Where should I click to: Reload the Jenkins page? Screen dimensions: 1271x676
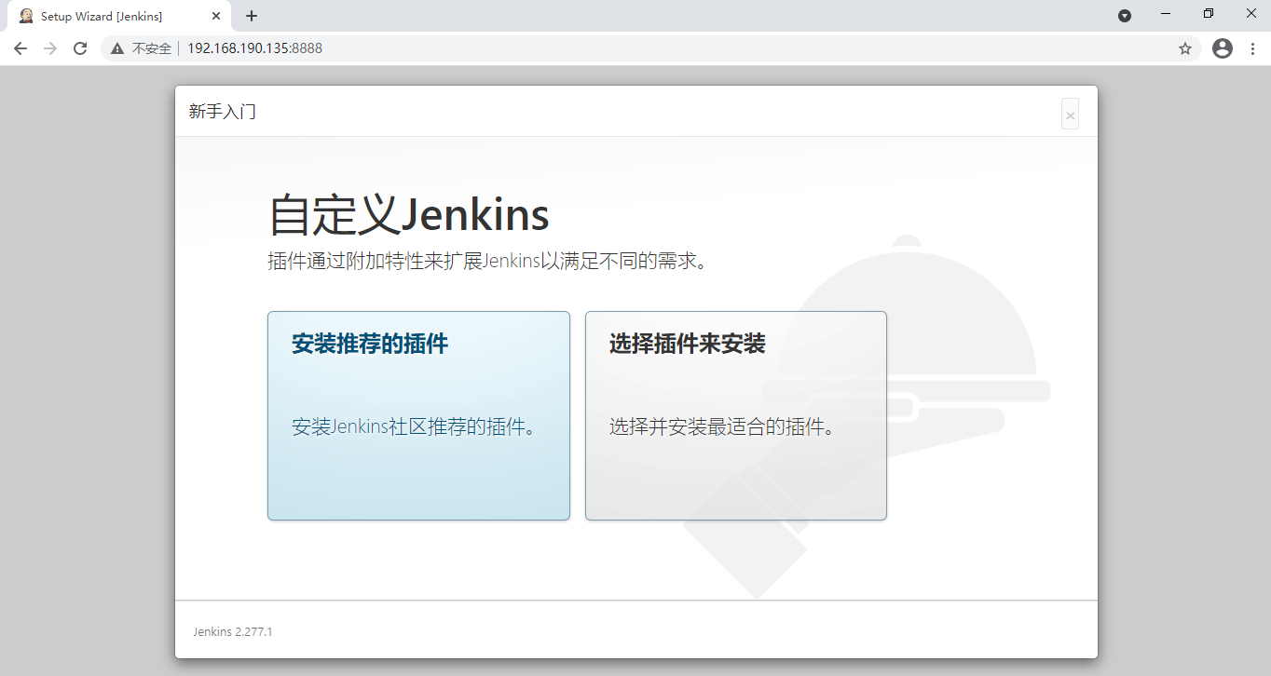(81, 48)
